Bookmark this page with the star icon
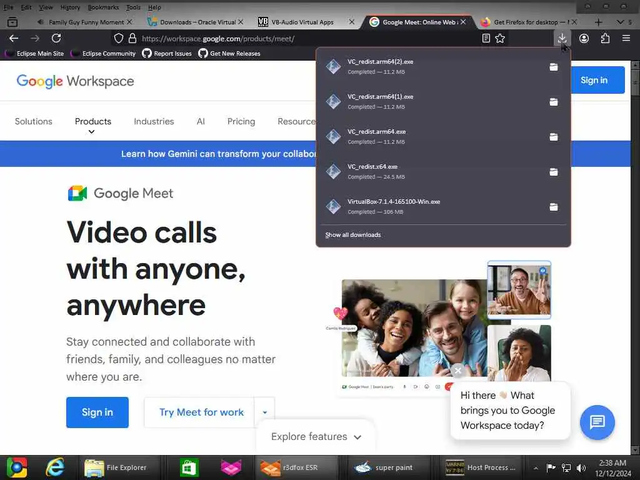 [x=500, y=38]
